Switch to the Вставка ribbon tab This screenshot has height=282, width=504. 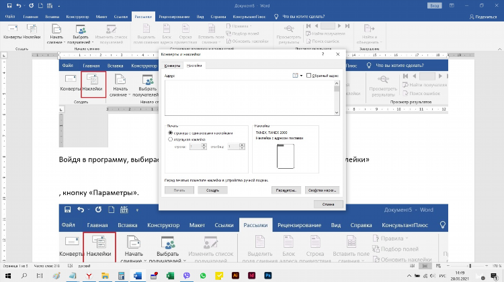click(x=52, y=16)
